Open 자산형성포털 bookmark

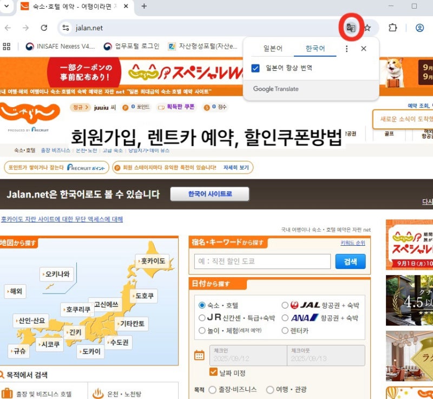(x=202, y=47)
